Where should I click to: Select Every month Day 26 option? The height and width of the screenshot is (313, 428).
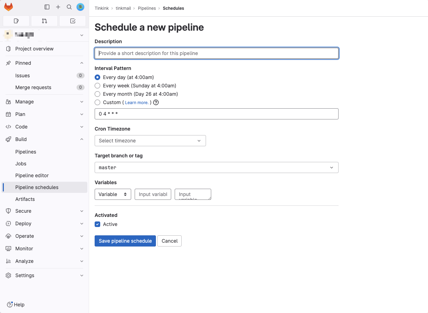click(97, 94)
